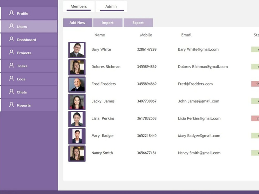259x194 pixels.
Task: Open Chats from the sidebar
Action: 29,92
